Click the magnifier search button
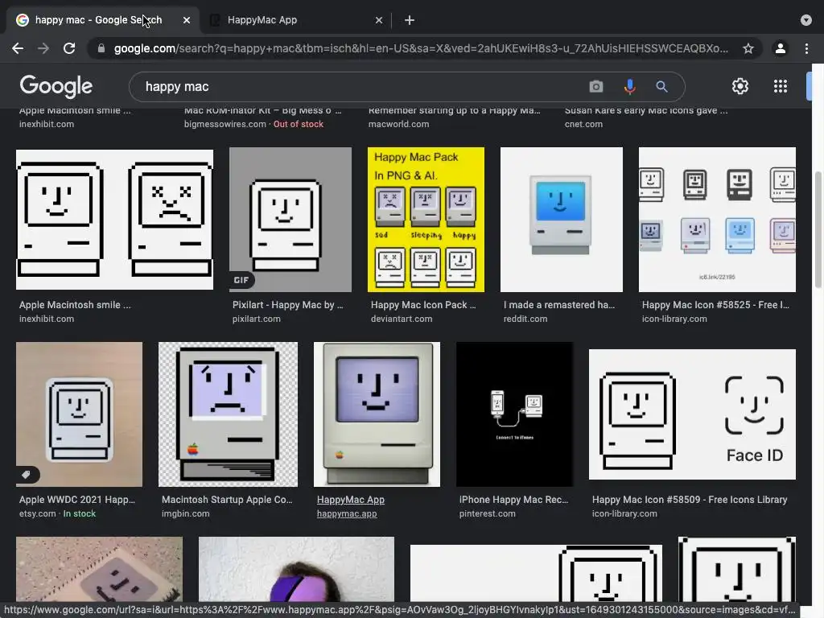The image size is (824, 618). coord(661,87)
